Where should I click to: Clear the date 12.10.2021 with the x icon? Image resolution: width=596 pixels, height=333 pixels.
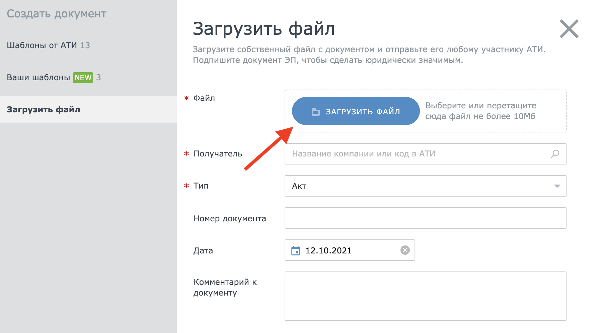(405, 250)
